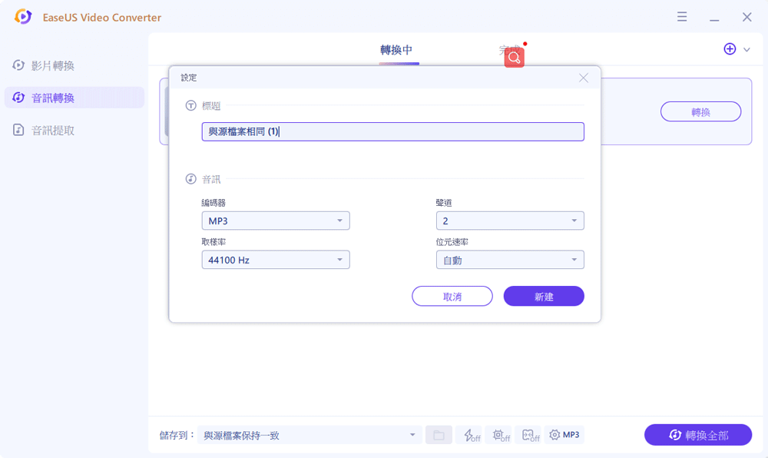Expand the 位元速率 自動 dropdown

point(510,261)
